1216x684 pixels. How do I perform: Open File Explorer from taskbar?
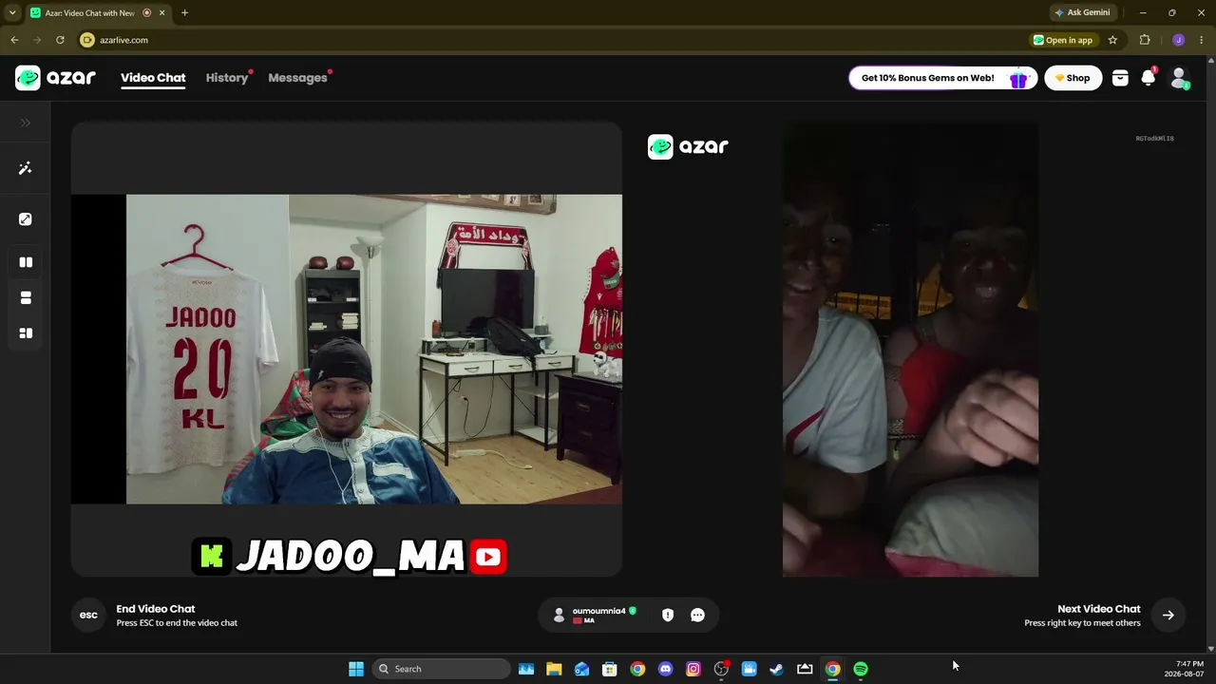click(x=554, y=669)
